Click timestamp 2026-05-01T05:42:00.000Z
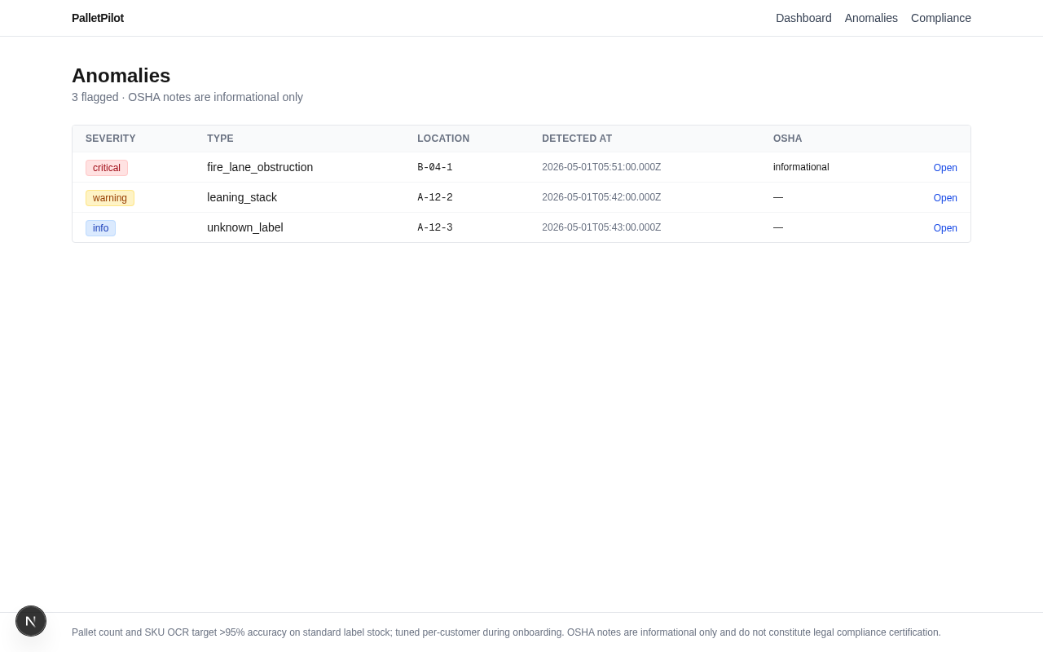 [601, 197]
